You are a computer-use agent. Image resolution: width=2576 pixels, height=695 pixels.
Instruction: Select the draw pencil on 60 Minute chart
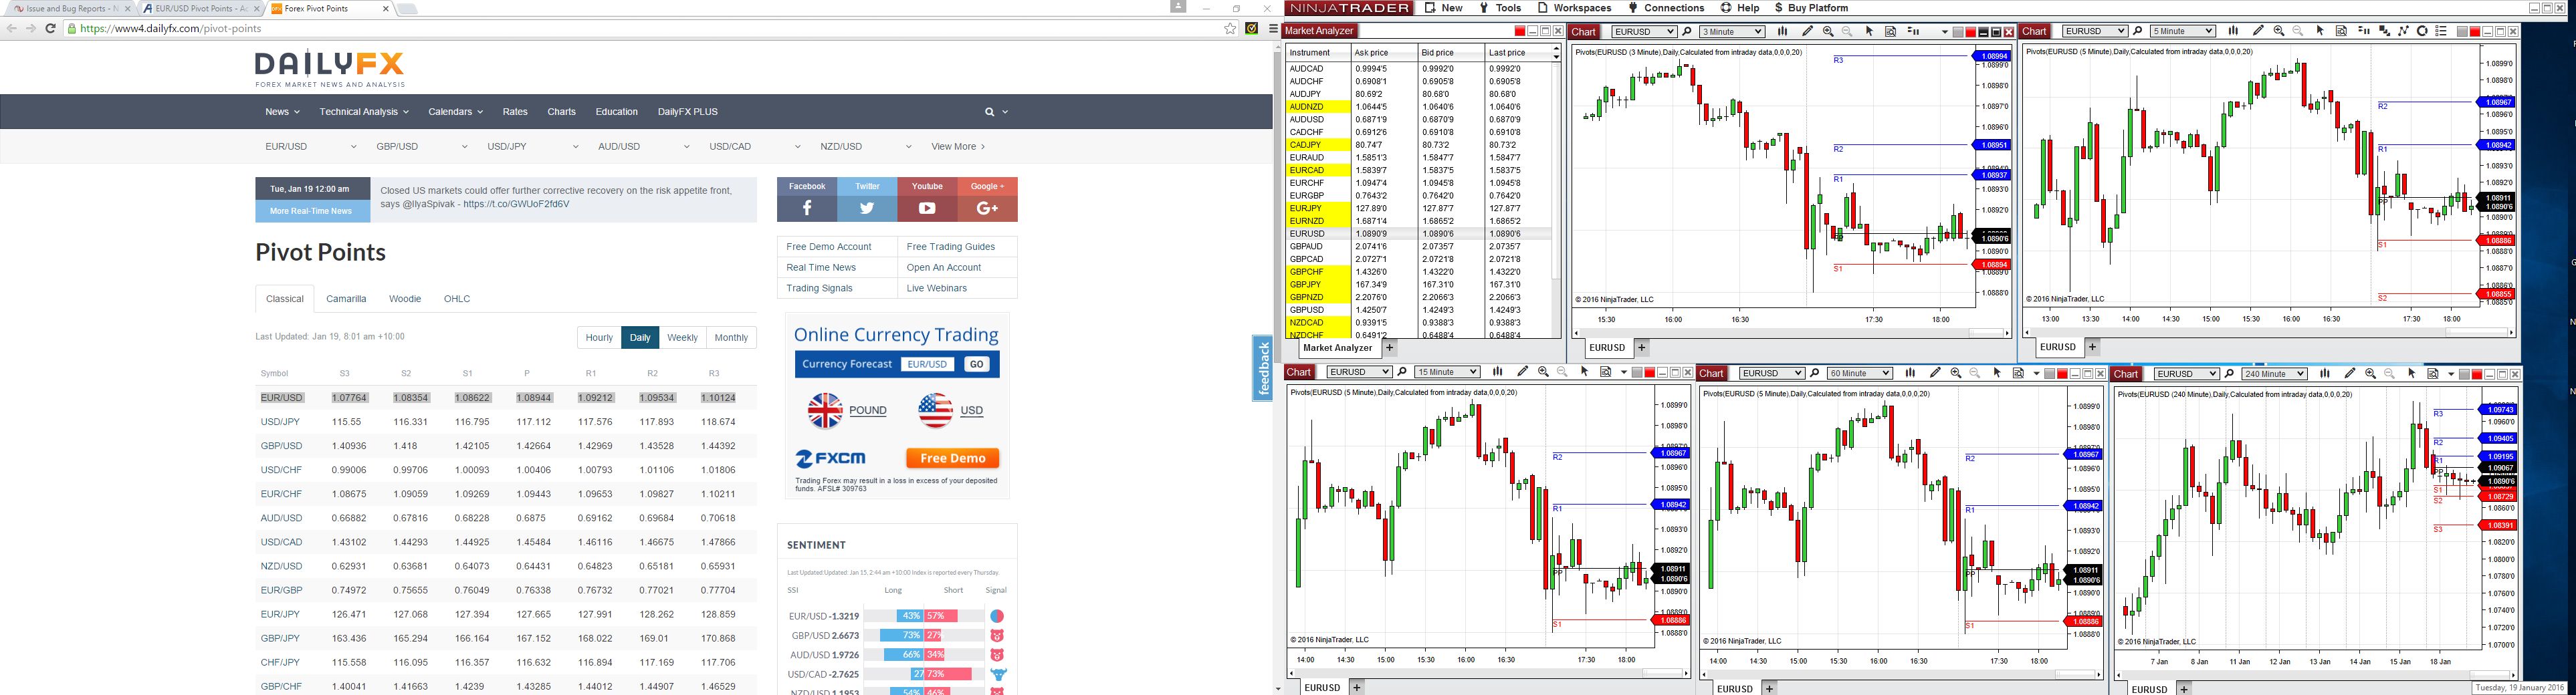point(1935,374)
